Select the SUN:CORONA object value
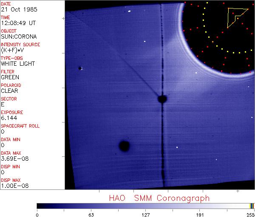The height and width of the screenshot is (217, 255). [x=18, y=36]
